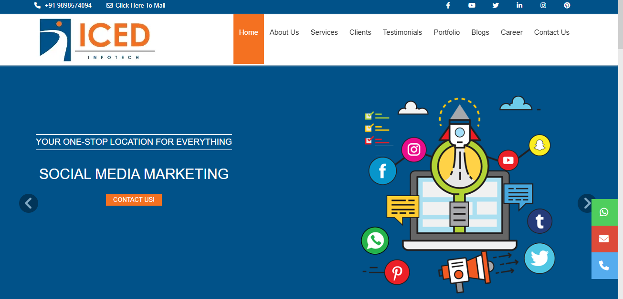The image size is (623, 299).
Task: Click red email floating side button
Action: coord(604,239)
